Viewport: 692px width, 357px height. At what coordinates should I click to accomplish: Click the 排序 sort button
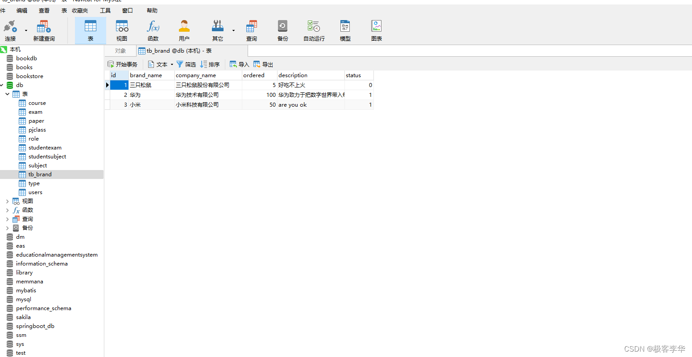pyautogui.click(x=210, y=65)
